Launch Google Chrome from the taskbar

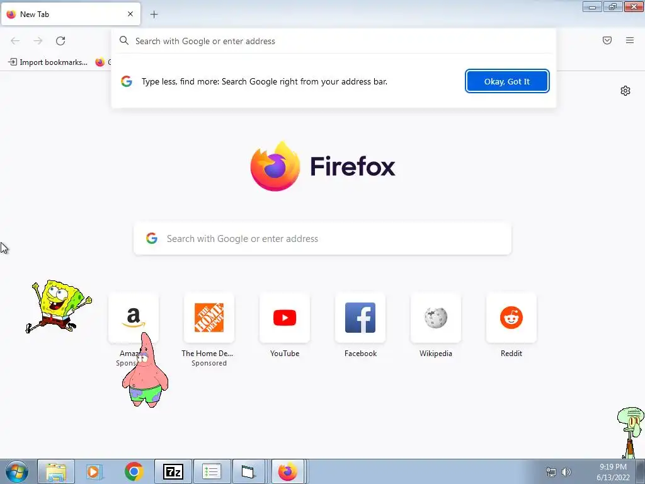134,471
